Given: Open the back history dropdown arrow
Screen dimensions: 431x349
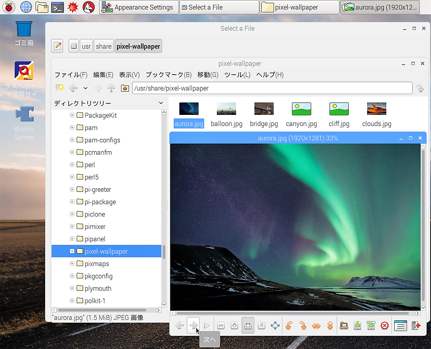Looking at the screenshot, I should coord(85,88).
